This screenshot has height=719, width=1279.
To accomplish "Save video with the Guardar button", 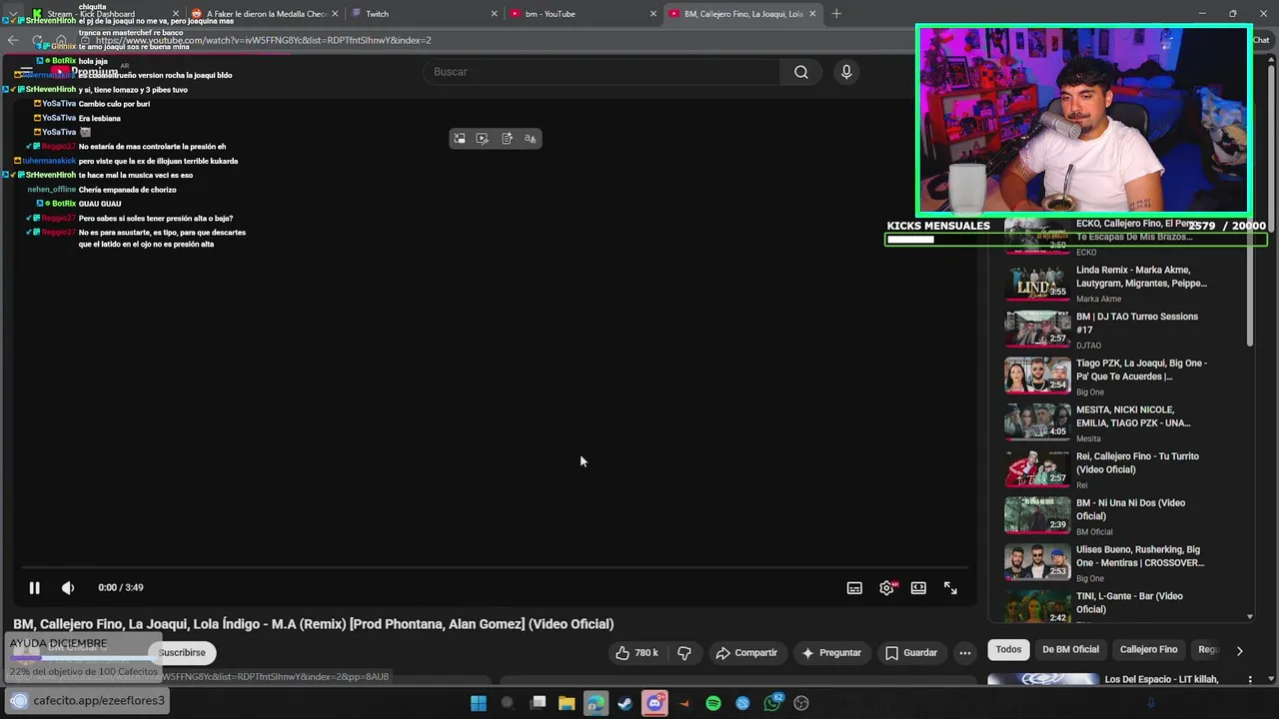I will click(x=911, y=653).
